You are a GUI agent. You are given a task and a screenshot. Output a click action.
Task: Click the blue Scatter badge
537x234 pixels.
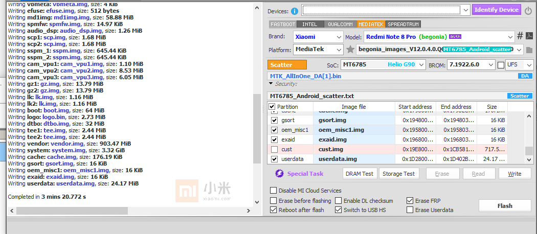[x=520, y=96]
